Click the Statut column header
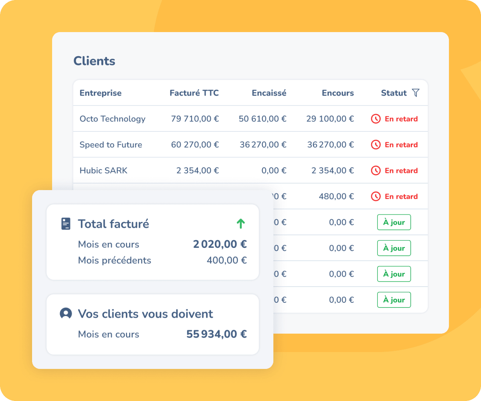 tap(394, 93)
